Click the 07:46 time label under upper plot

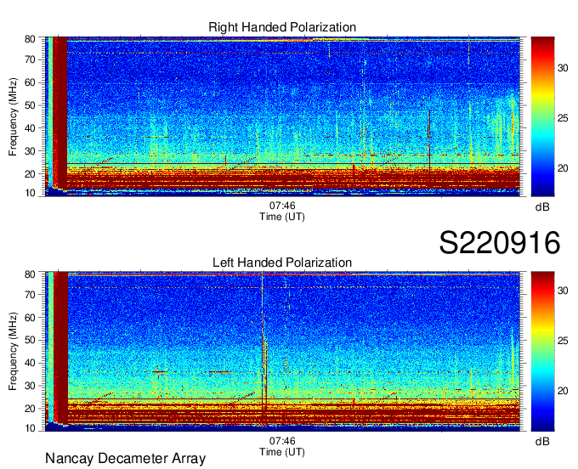click(x=282, y=206)
